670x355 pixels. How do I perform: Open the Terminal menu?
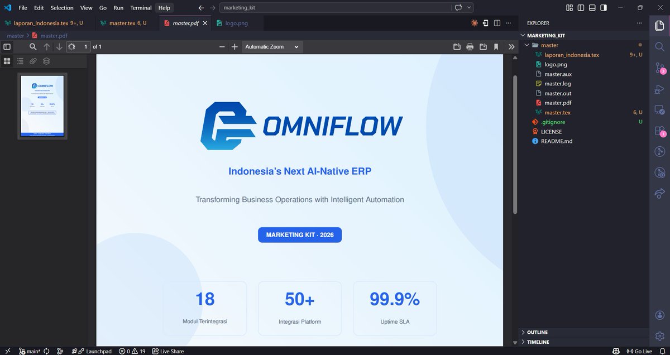click(141, 8)
